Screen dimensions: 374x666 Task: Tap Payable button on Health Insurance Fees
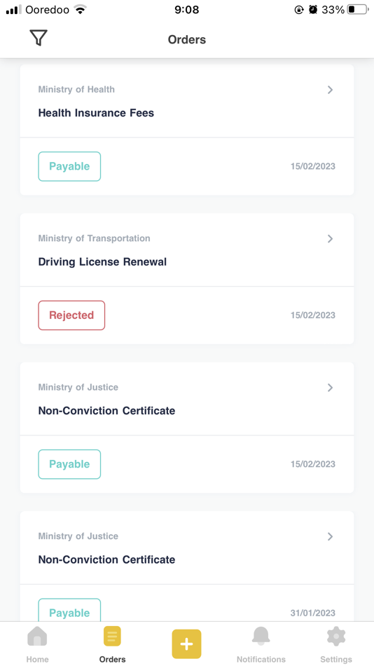[69, 167]
